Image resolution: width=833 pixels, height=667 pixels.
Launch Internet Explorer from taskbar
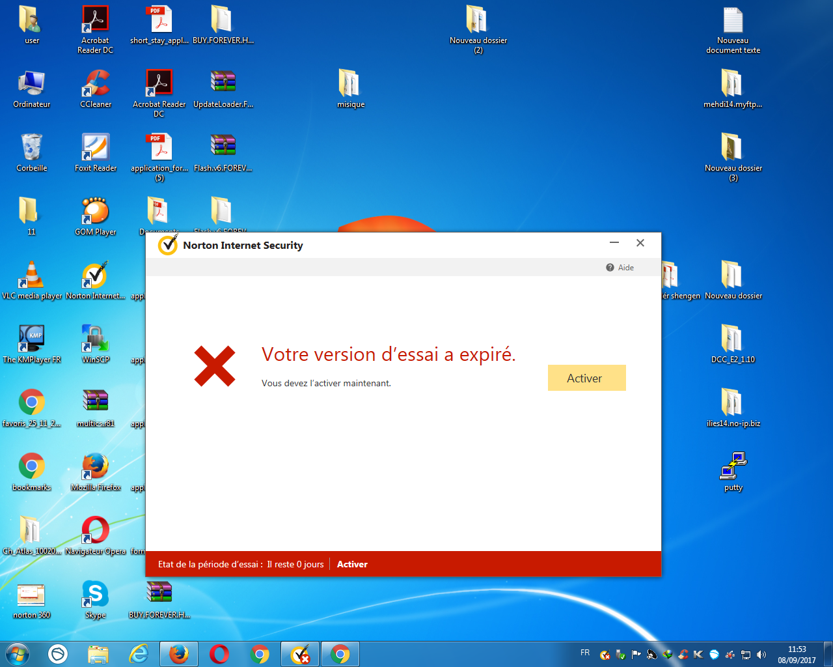tap(139, 653)
